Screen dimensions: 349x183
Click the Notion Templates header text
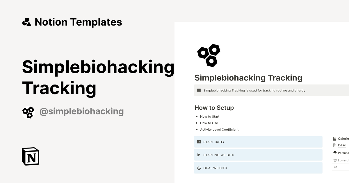78,22
